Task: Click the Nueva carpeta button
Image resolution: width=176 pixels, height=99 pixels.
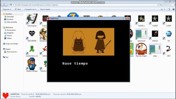Action: click(45, 9)
